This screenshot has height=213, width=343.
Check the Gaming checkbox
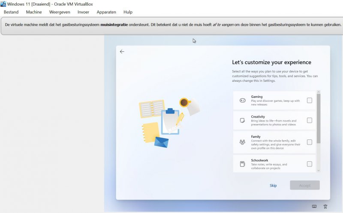(310, 101)
